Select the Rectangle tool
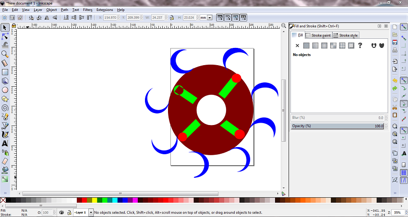The width and height of the screenshot is (408, 217). (5, 72)
